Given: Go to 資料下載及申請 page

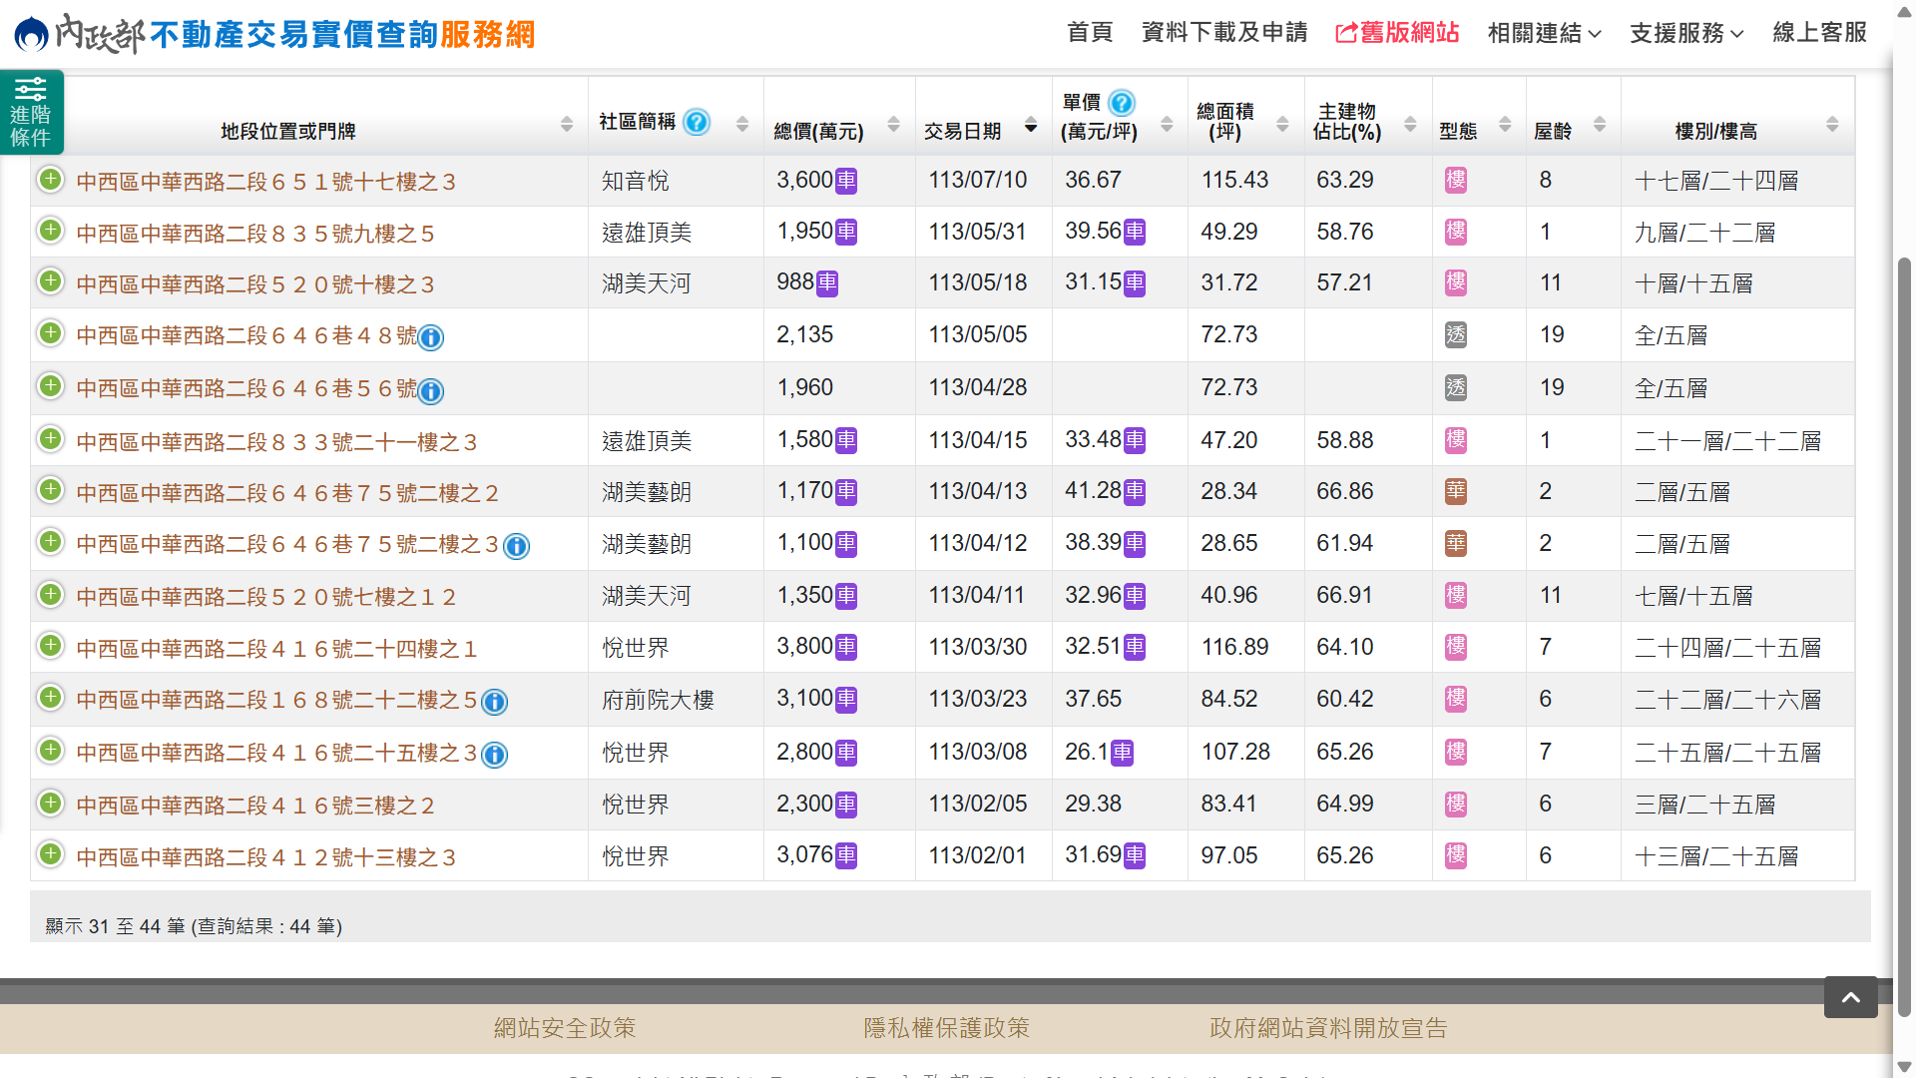Looking at the screenshot, I should tap(1223, 33).
